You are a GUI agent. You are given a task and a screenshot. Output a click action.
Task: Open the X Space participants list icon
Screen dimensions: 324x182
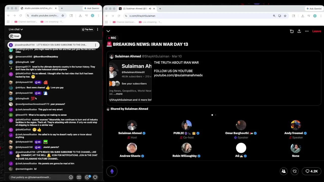(283, 171)
